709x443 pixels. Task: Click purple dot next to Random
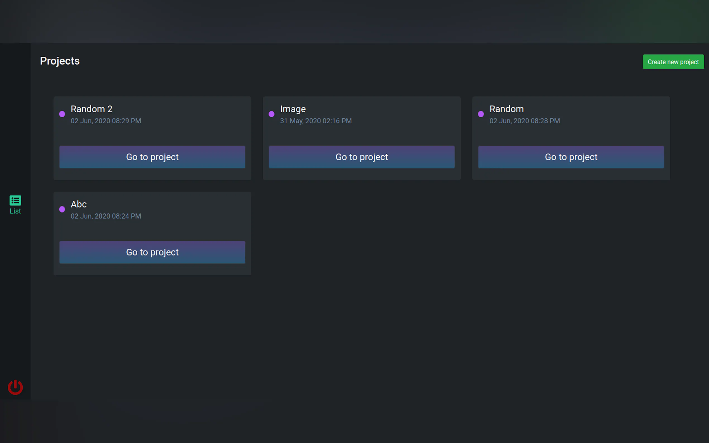click(x=481, y=114)
